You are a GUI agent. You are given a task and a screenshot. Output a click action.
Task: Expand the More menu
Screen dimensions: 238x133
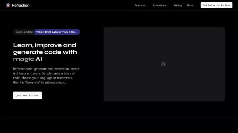(x=191, y=5)
